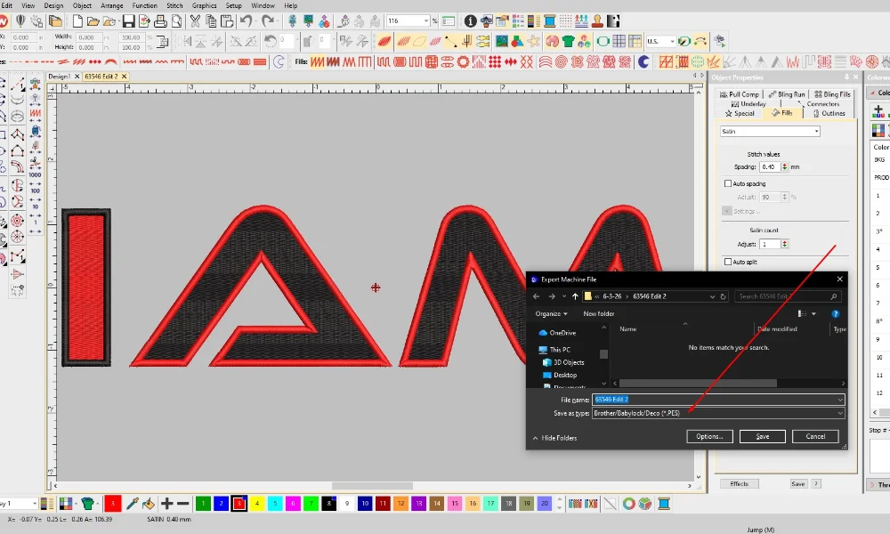Enable the Auto spacing checkbox
This screenshot has height=534, width=890.
[728, 184]
